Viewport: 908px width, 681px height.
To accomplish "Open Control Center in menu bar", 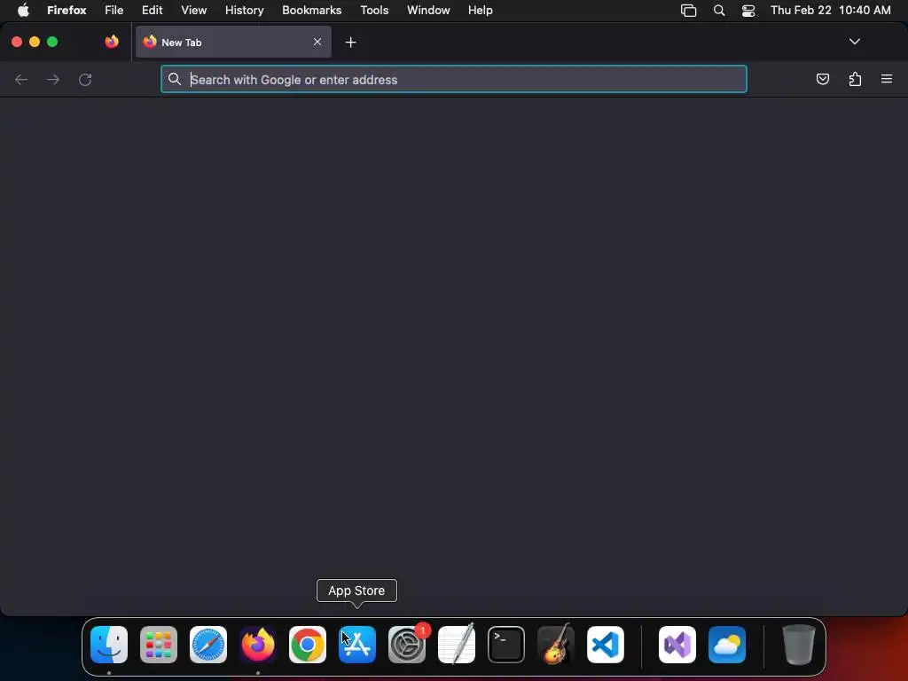I will tap(748, 11).
